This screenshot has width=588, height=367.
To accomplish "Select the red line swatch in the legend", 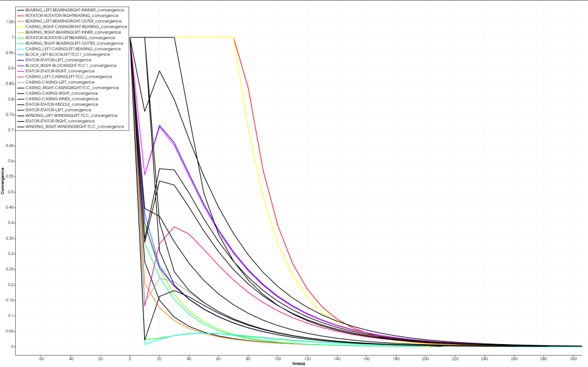I will tap(20, 16).
